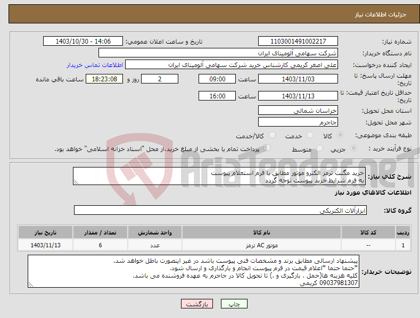420x318 pixels.
Task: Click the کد کالا column header
Action: pos(368,232)
